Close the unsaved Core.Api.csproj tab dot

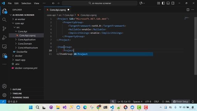[x=68, y=10]
